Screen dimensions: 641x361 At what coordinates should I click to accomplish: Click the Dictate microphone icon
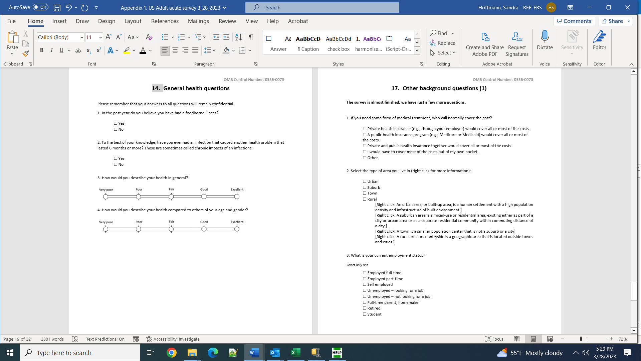(545, 37)
